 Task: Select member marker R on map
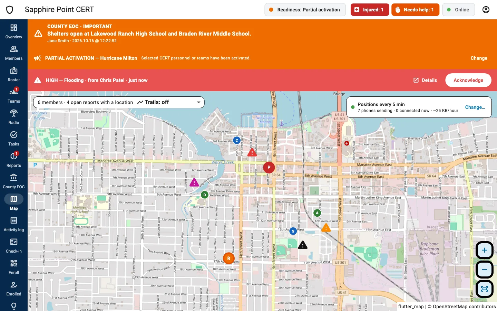tap(228, 258)
